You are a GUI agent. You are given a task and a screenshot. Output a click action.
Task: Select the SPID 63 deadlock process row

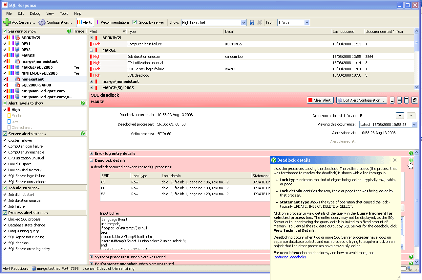(185, 182)
